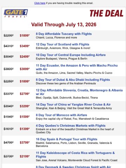Click the $3499 Scotland sale price
The width and height of the screenshot is (126, 168).
click(x=24, y=46)
